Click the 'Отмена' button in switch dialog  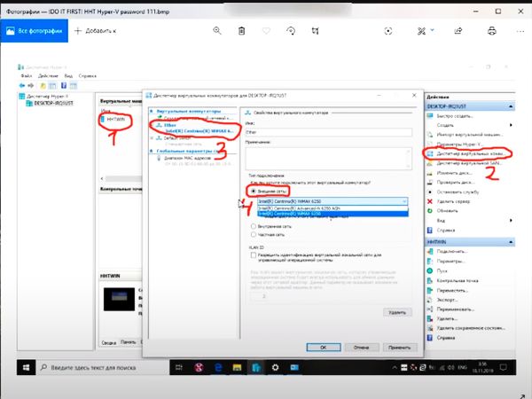(362, 348)
